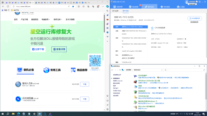Click the Control Panel up-level arrow

120,70
